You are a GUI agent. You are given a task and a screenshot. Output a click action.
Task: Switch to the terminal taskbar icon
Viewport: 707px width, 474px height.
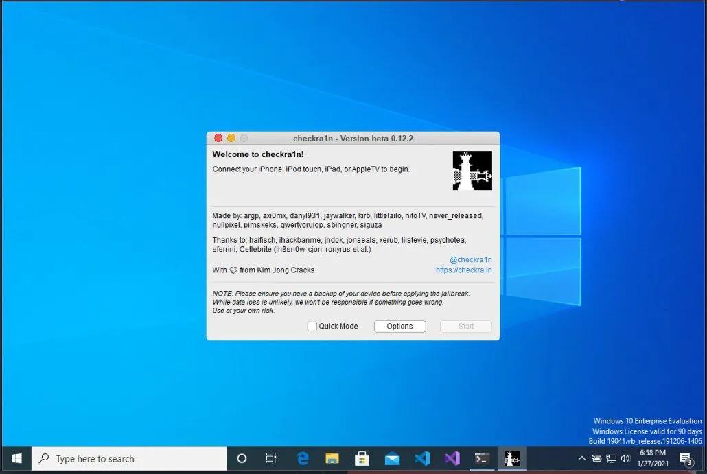(482, 458)
